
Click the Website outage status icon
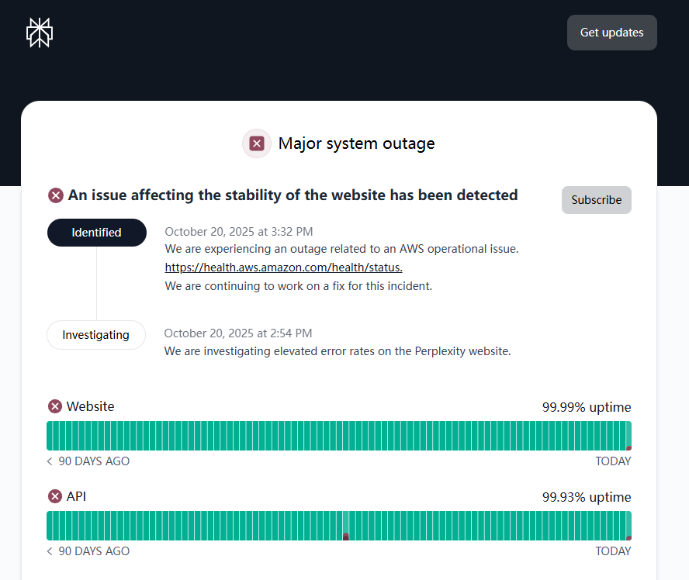click(x=55, y=406)
